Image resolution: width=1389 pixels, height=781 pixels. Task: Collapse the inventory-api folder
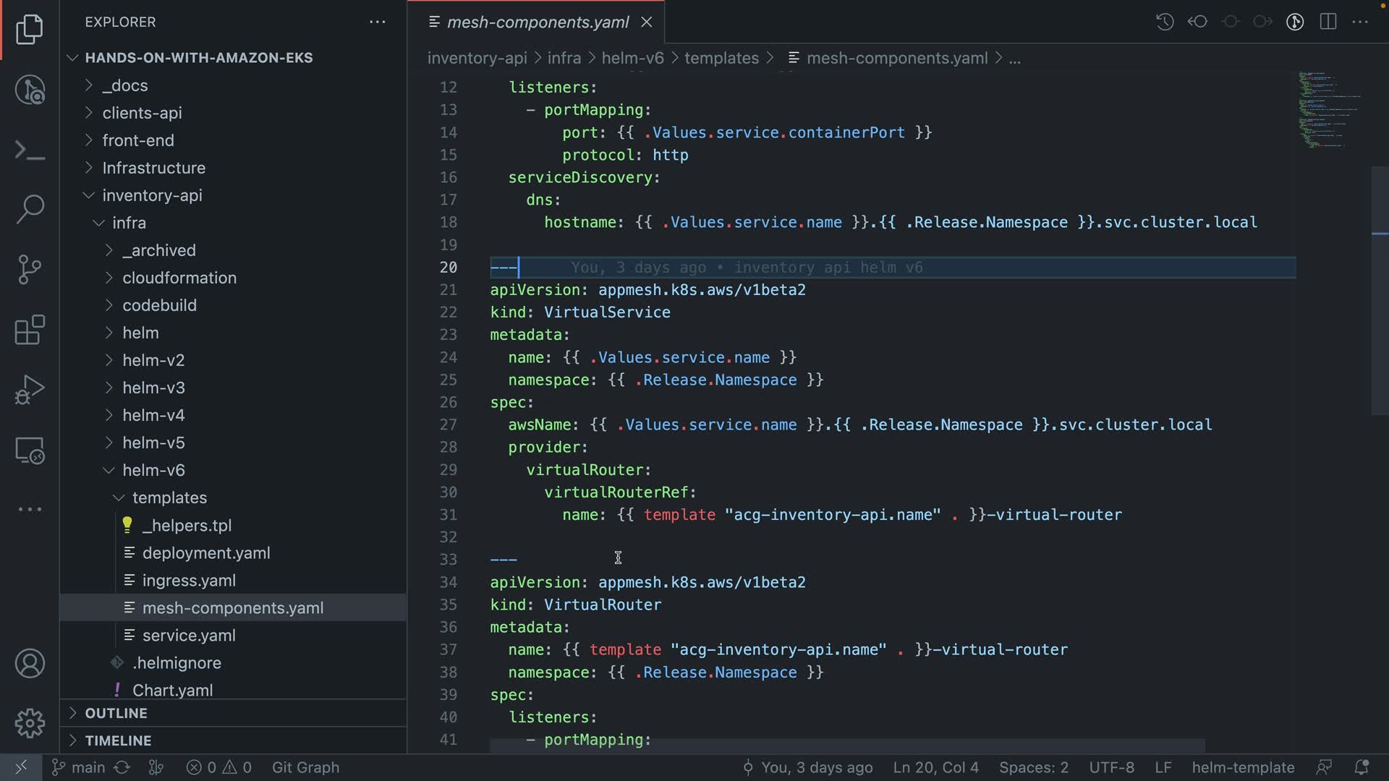[152, 195]
